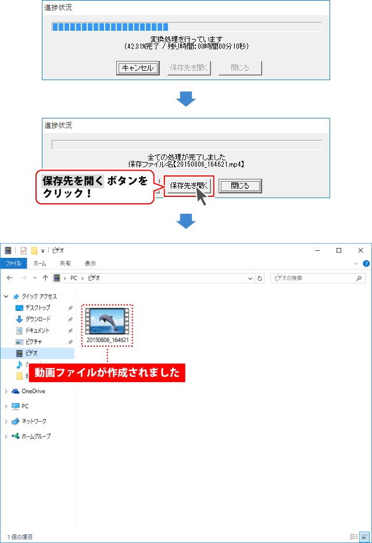This screenshot has width=372, height=543.
Task: Click the magnifier search icon
Action: [x=359, y=278]
